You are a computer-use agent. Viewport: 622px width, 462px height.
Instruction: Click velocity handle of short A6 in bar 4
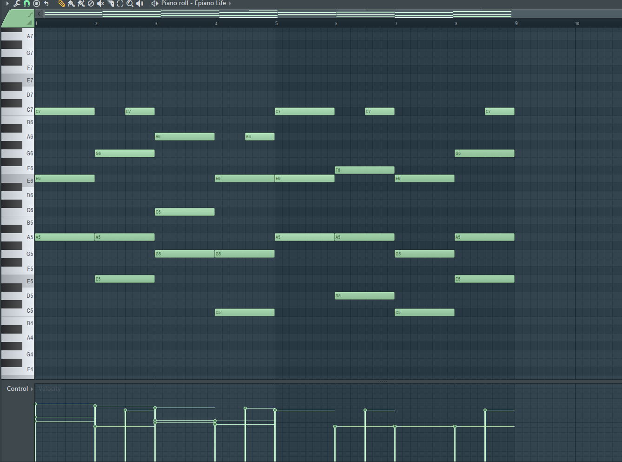(x=245, y=408)
